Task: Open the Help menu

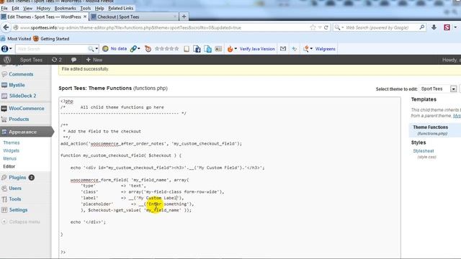Action: 99,8
